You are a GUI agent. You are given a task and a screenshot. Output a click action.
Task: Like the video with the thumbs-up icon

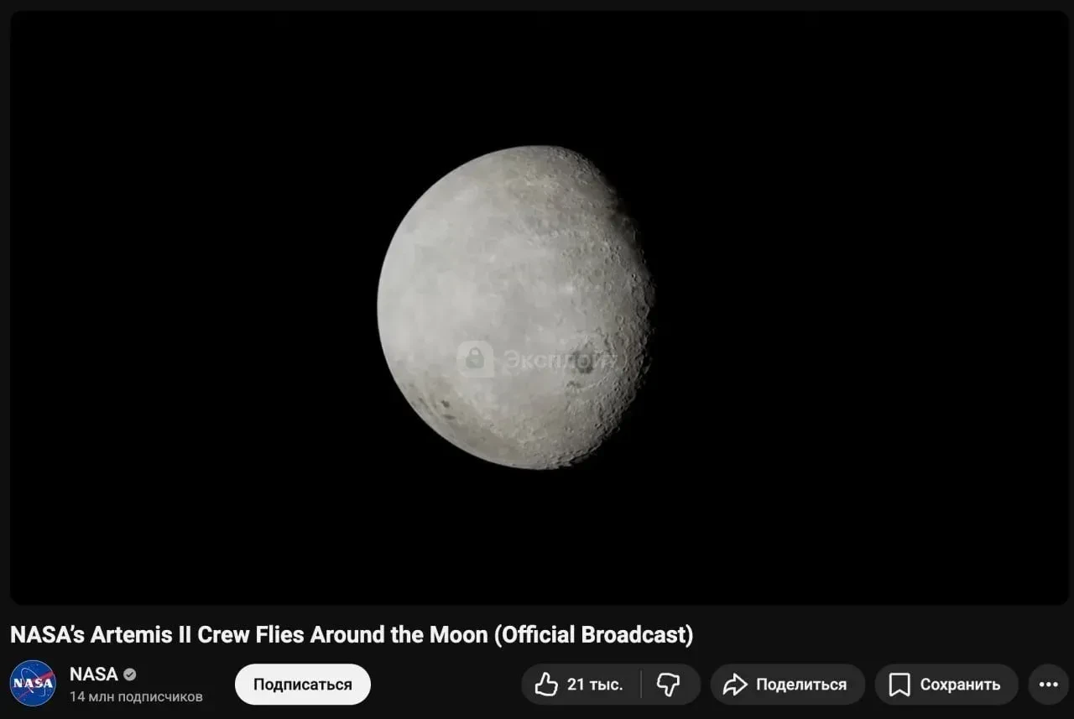[546, 685]
